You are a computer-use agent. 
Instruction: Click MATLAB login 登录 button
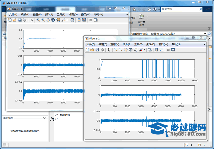[208, 9]
